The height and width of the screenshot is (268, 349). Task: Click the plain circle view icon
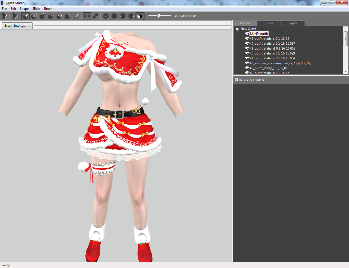click(x=114, y=16)
